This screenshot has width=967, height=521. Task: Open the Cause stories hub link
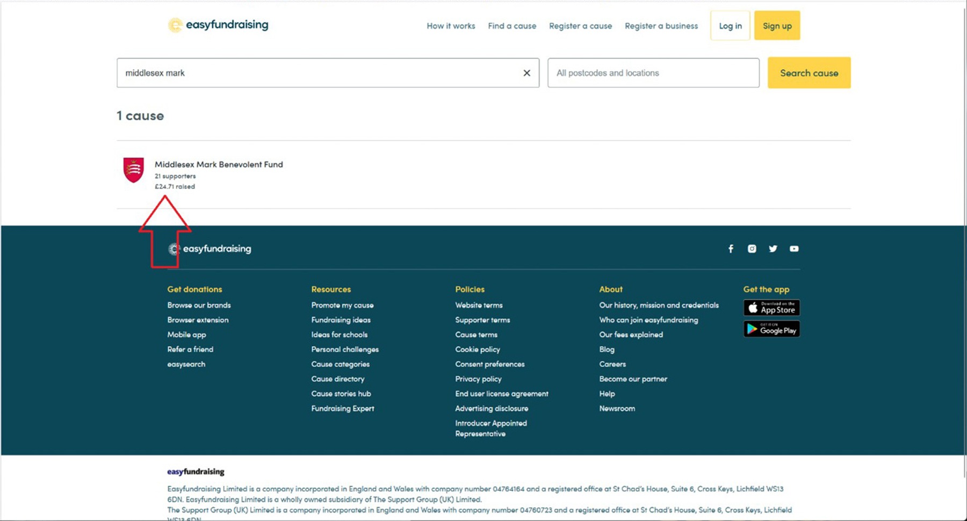pyautogui.click(x=341, y=394)
